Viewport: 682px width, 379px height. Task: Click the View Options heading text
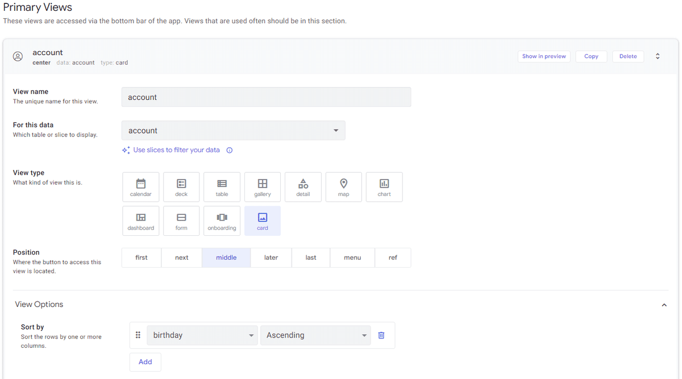39,305
